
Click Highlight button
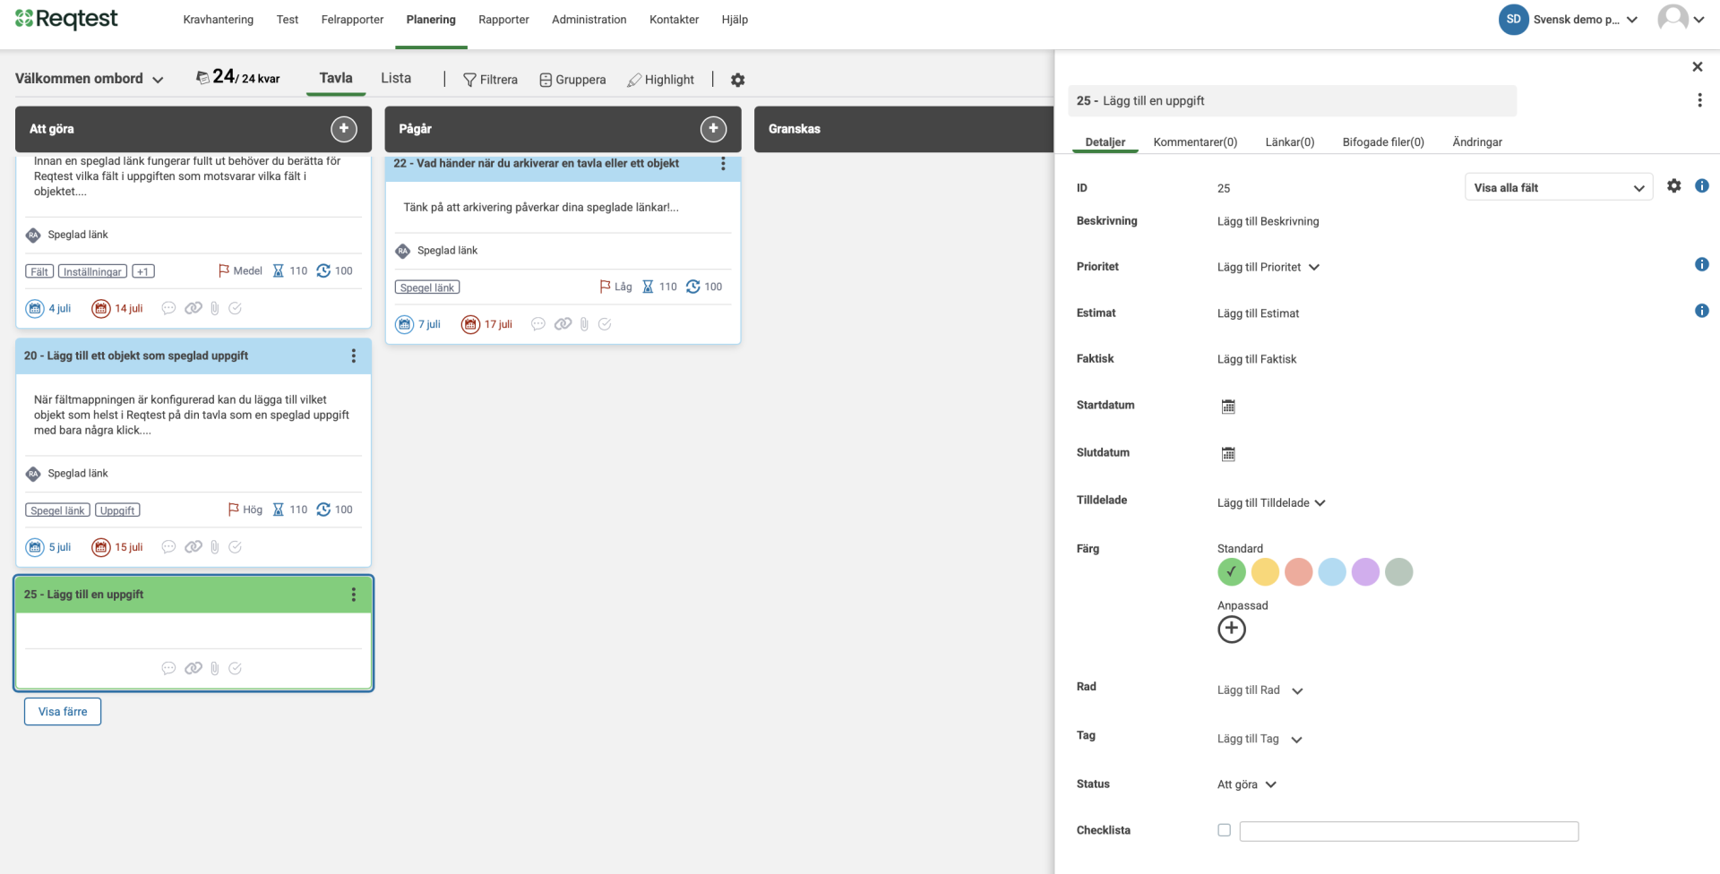point(660,80)
